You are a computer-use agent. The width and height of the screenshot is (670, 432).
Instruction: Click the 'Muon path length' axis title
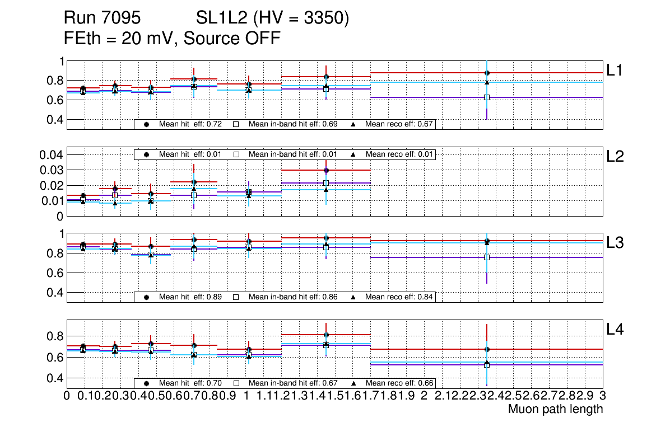[x=555, y=409]
